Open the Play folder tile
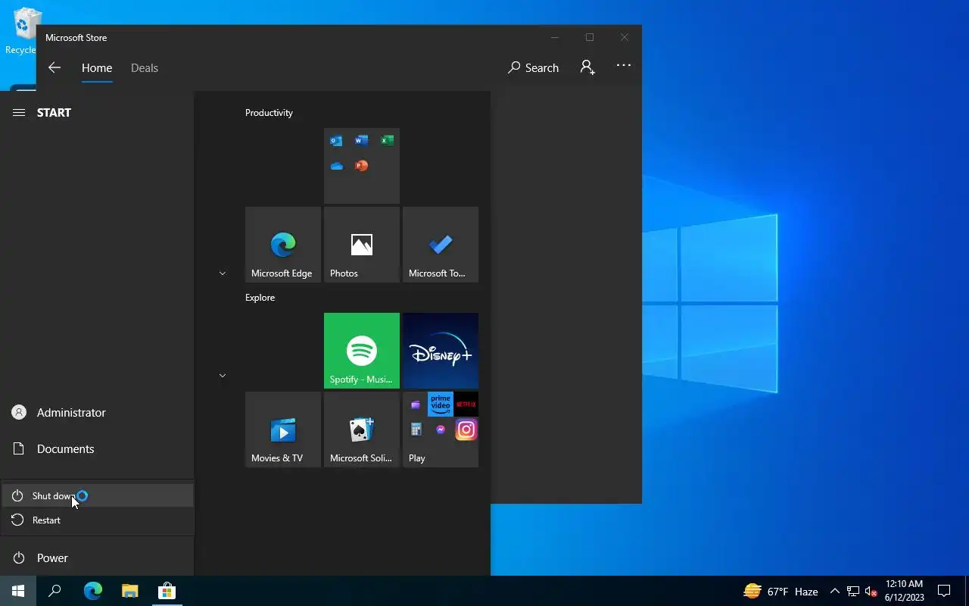Image resolution: width=969 pixels, height=606 pixels. pos(441,430)
